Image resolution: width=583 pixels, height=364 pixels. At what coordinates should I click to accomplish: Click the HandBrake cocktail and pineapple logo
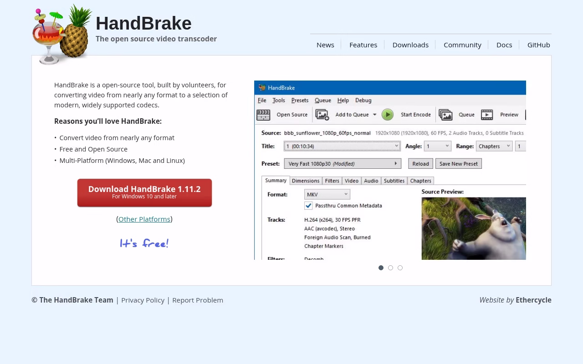(62, 35)
